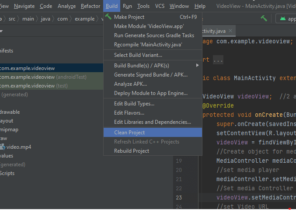
Task: Expand the folded import block ellipsis
Action: tap(218, 60)
